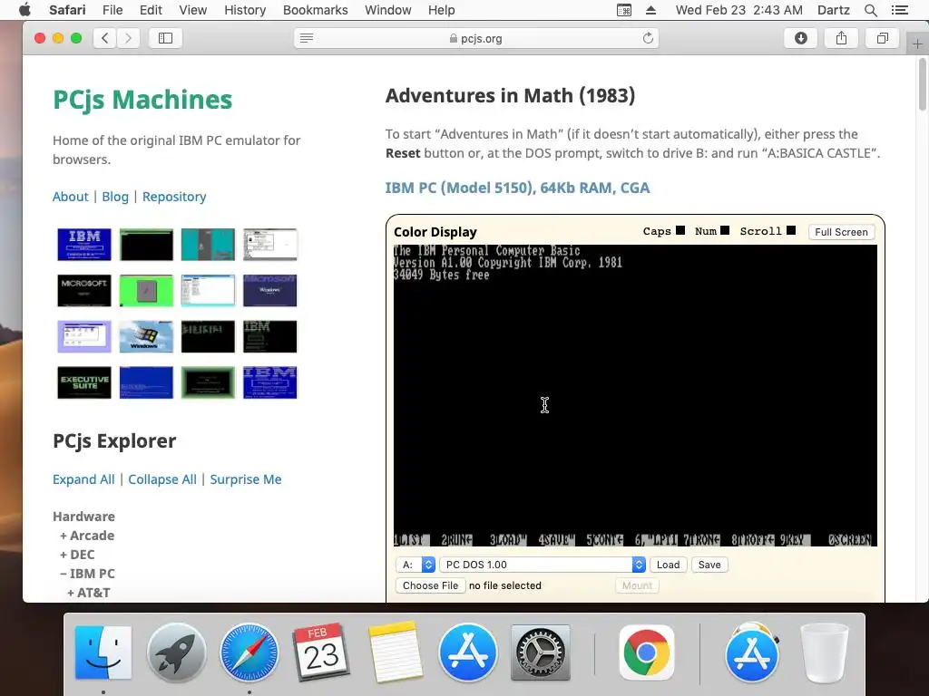Open the Safari app menu

67,10
